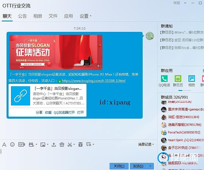
Task: Click the OTT行业交流 group title
Action: pyautogui.click(x=16, y=6)
